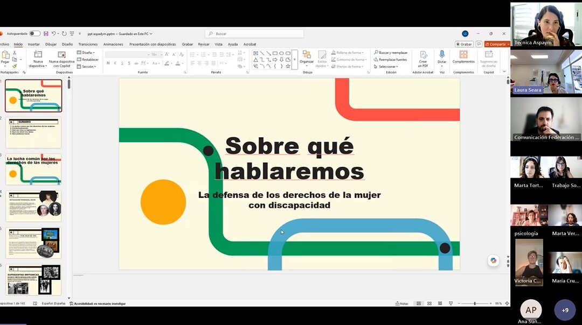Open the Organizar arrange menu
Screen dimensions: 582x325
[307, 59]
